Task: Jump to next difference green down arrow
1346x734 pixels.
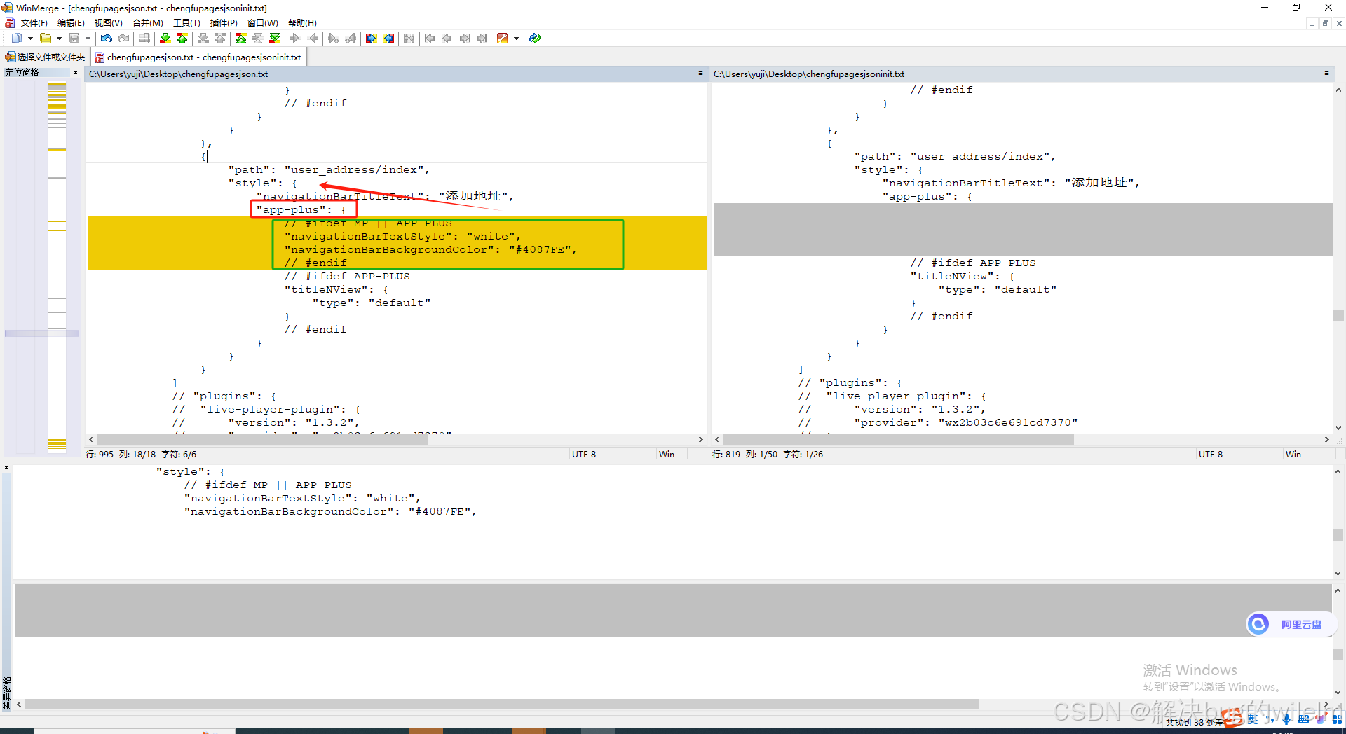Action: click(165, 39)
